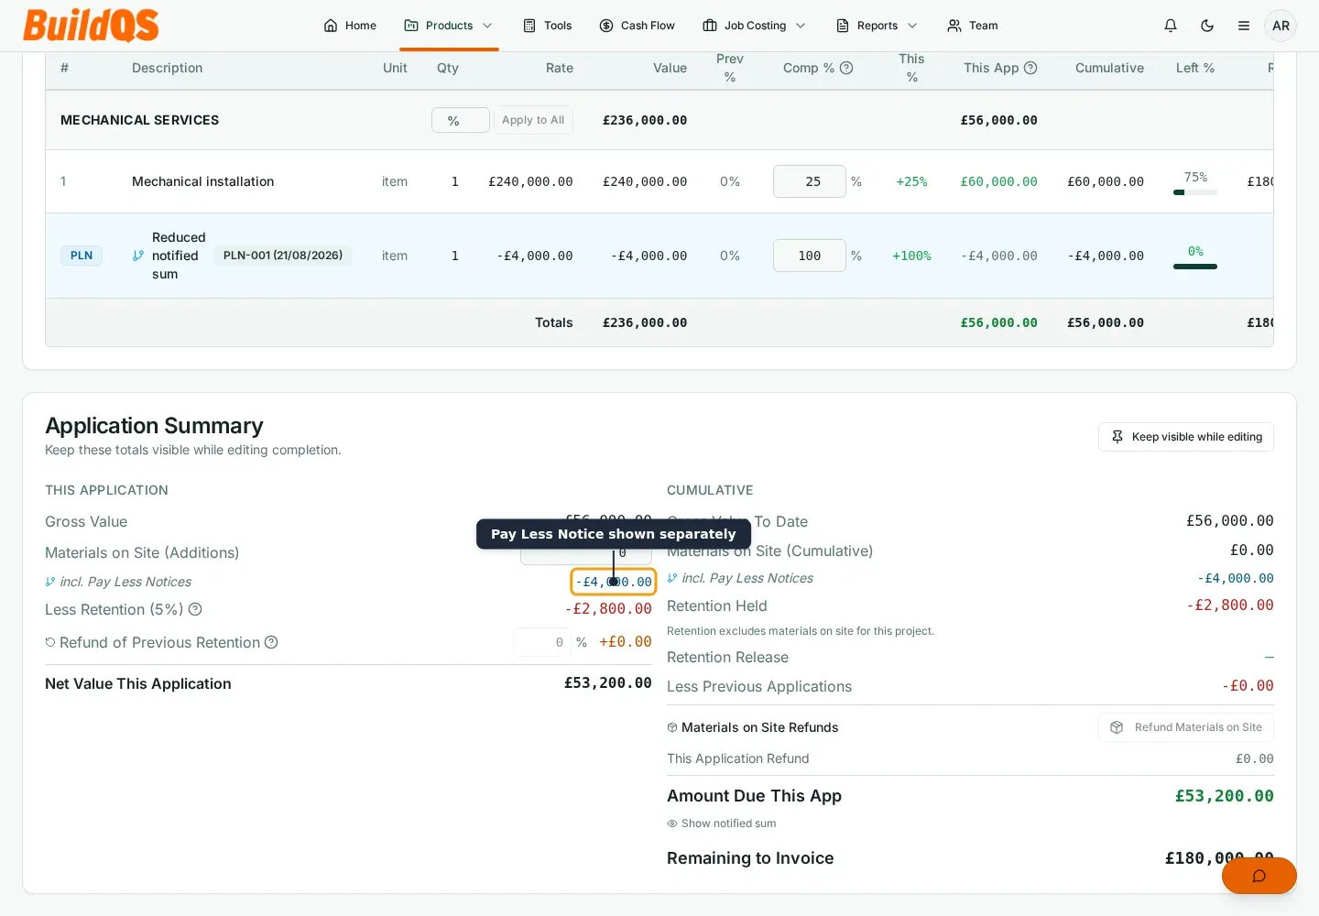Toggle dark mode moon icon
The image size is (1319, 916).
point(1207,26)
